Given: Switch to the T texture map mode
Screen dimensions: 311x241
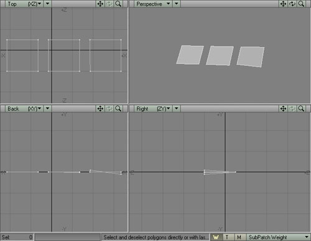Looking at the screenshot, I should click(228, 237).
